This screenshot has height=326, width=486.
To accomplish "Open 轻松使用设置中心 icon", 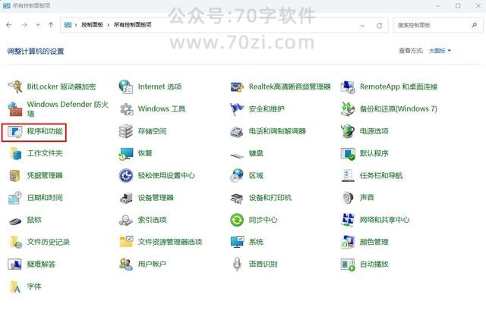I will tap(126, 176).
